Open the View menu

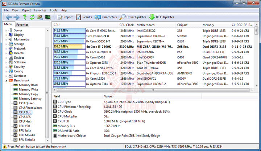point(15,10)
